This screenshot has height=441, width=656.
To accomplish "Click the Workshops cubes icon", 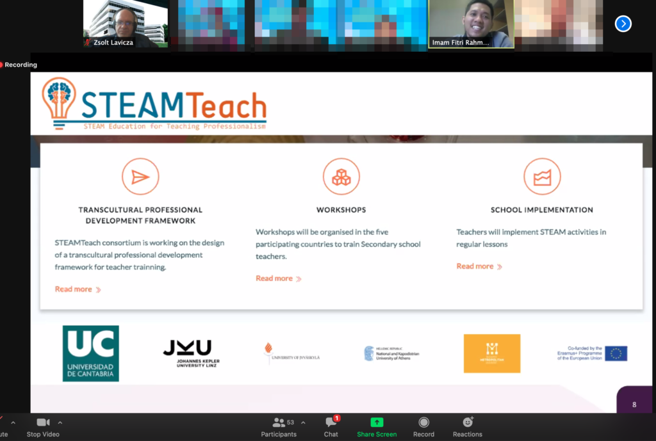I will [341, 177].
